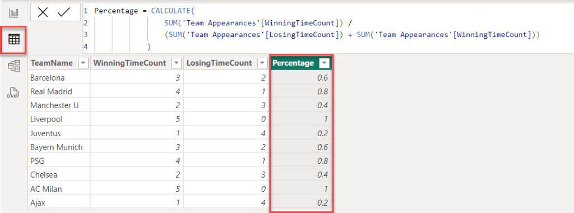Viewport: 574px width, 213px height.
Task: Open WinningTimeCount column filter dropdown
Action: pos(177,63)
